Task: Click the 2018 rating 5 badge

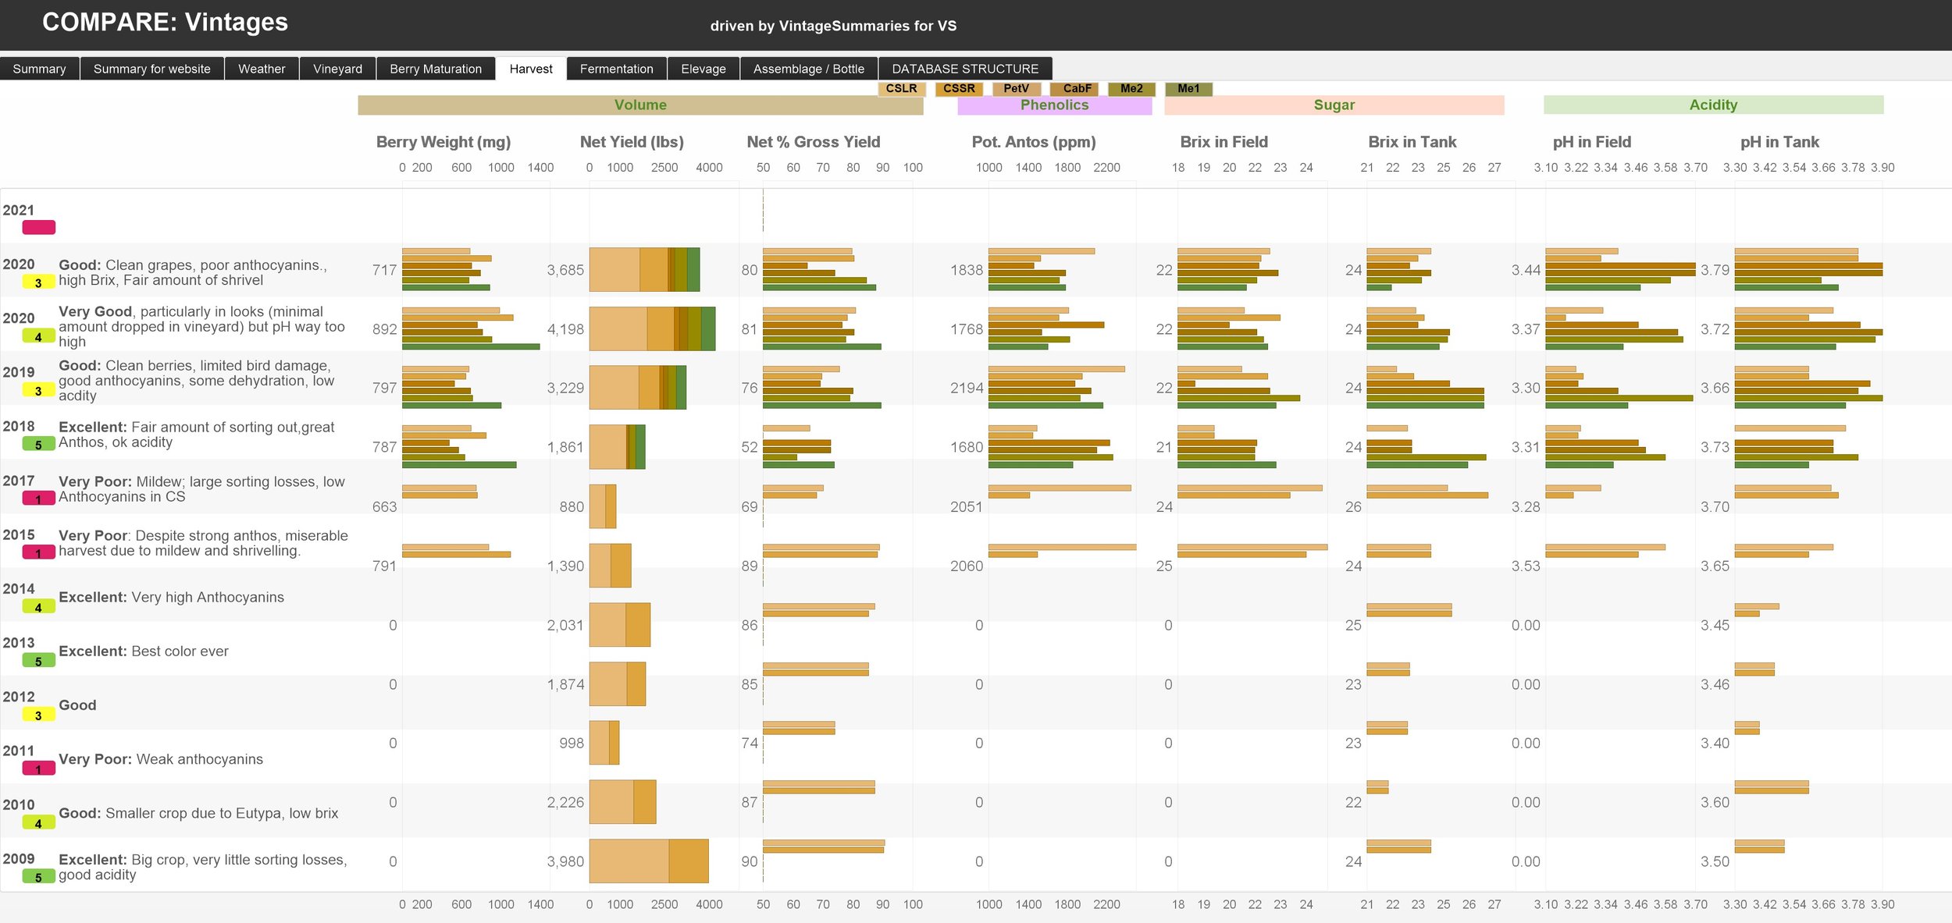Action: point(38,445)
